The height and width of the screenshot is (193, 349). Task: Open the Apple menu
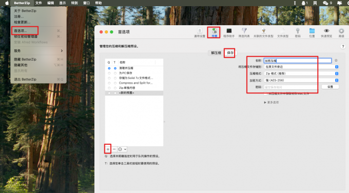(x=7, y=3)
